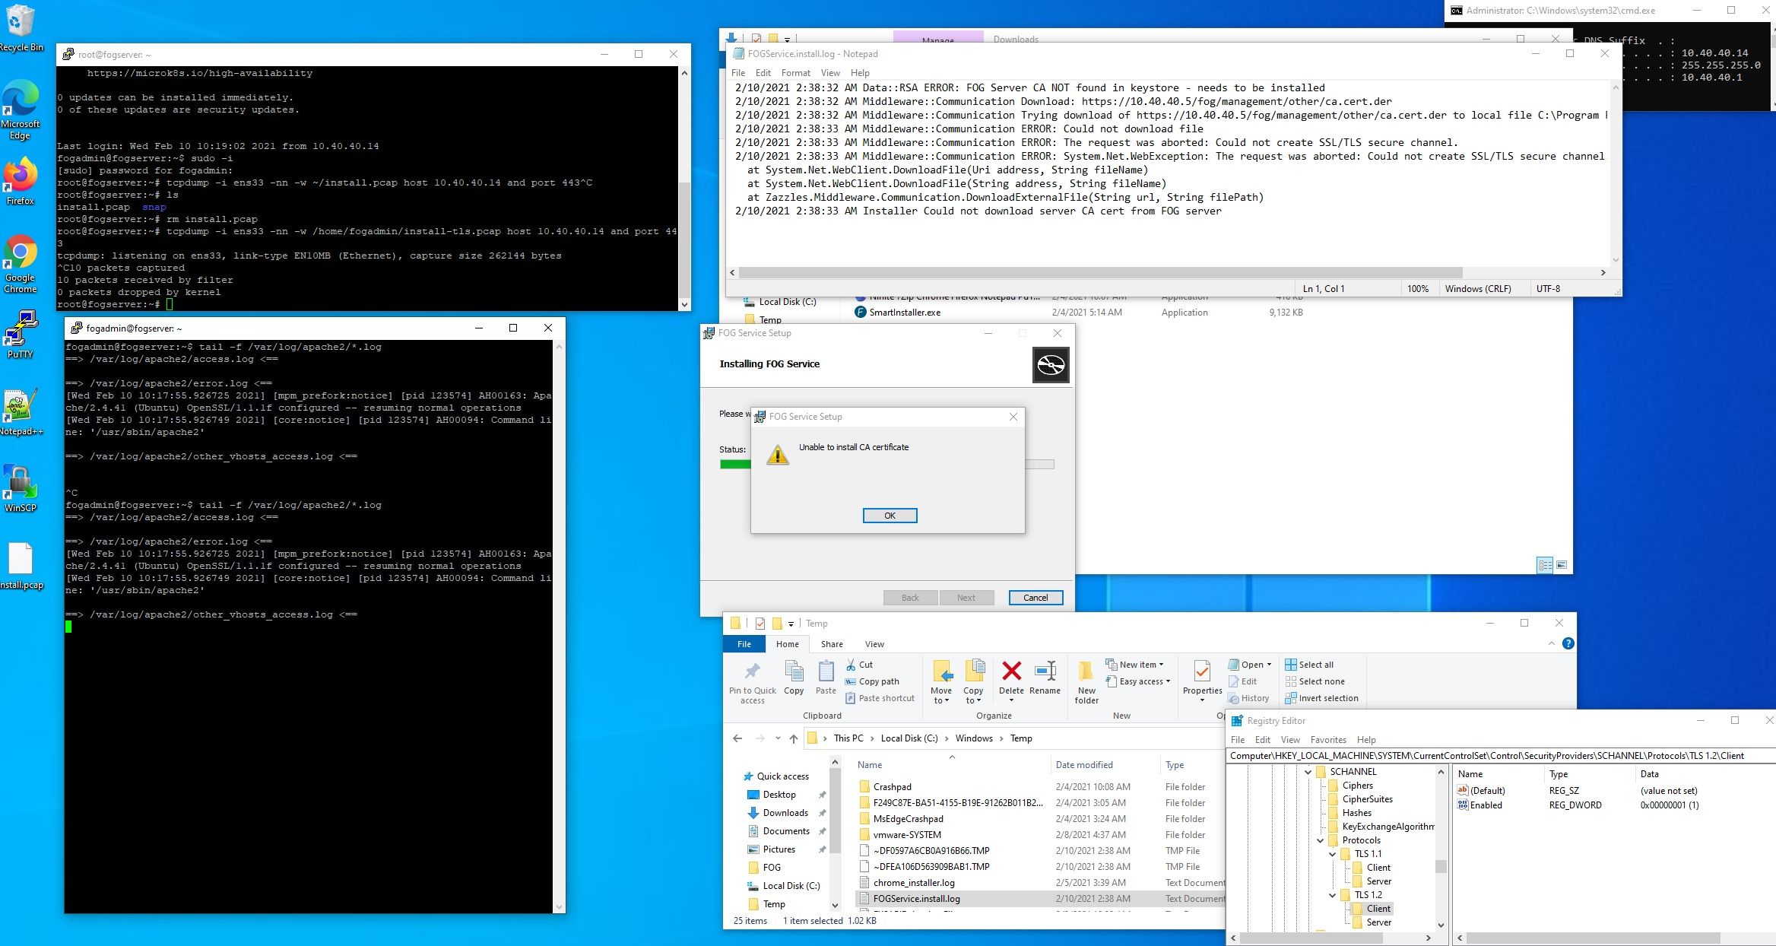The width and height of the screenshot is (1776, 946).
Task: Switch to Share ribbon tab
Action: pos(832,644)
